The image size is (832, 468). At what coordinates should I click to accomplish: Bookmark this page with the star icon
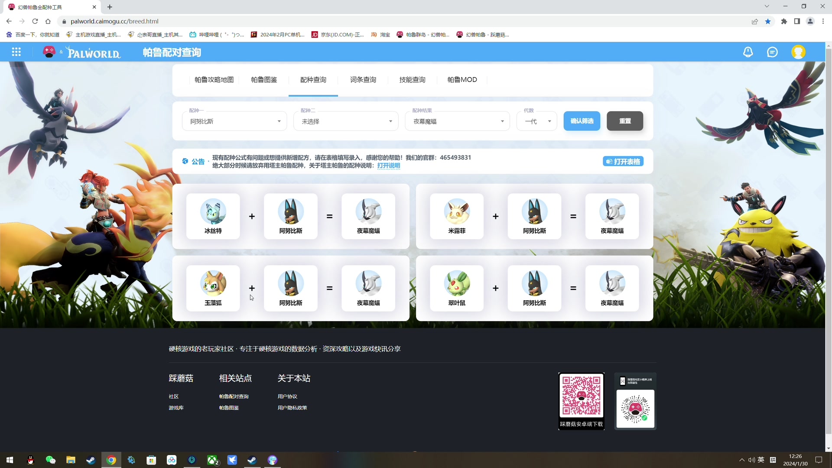(x=768, y=21)
